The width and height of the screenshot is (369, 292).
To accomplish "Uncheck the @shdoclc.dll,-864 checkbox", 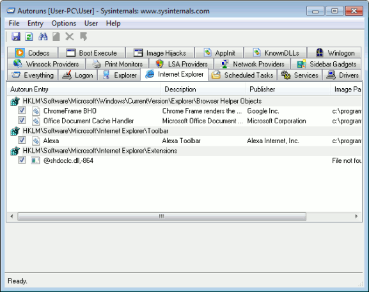I will [x=22, y=160].
